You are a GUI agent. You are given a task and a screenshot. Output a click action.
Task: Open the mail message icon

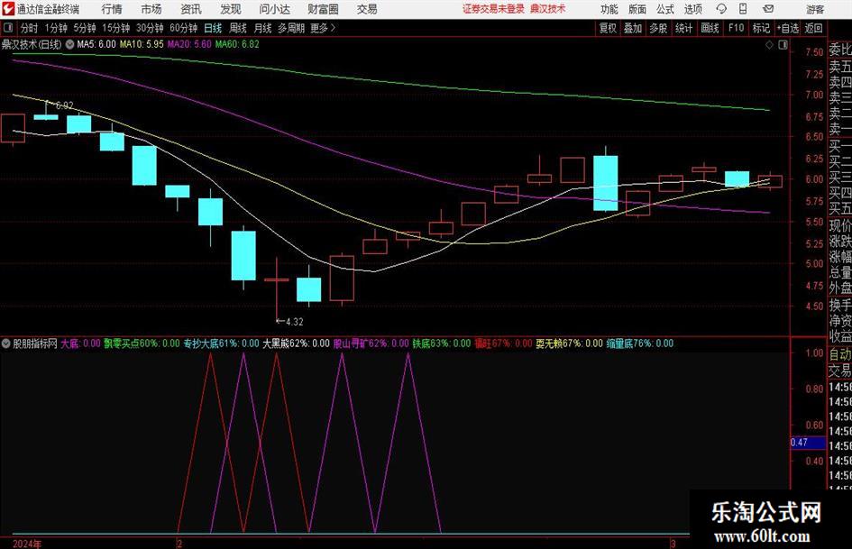[x=768, y=9]
